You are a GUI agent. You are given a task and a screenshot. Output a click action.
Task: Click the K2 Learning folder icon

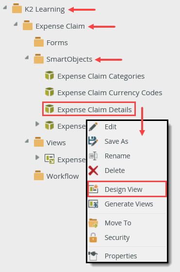click(17, 8)
